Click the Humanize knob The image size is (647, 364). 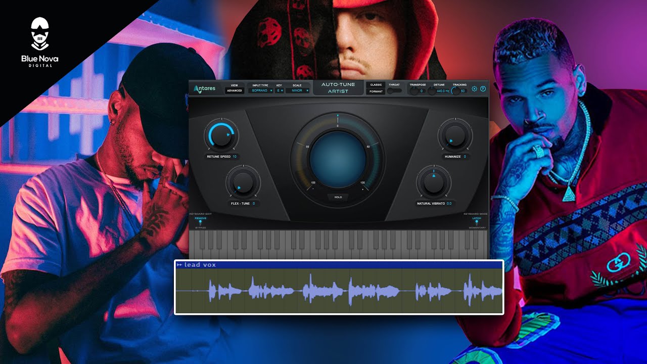pos(455,135)
